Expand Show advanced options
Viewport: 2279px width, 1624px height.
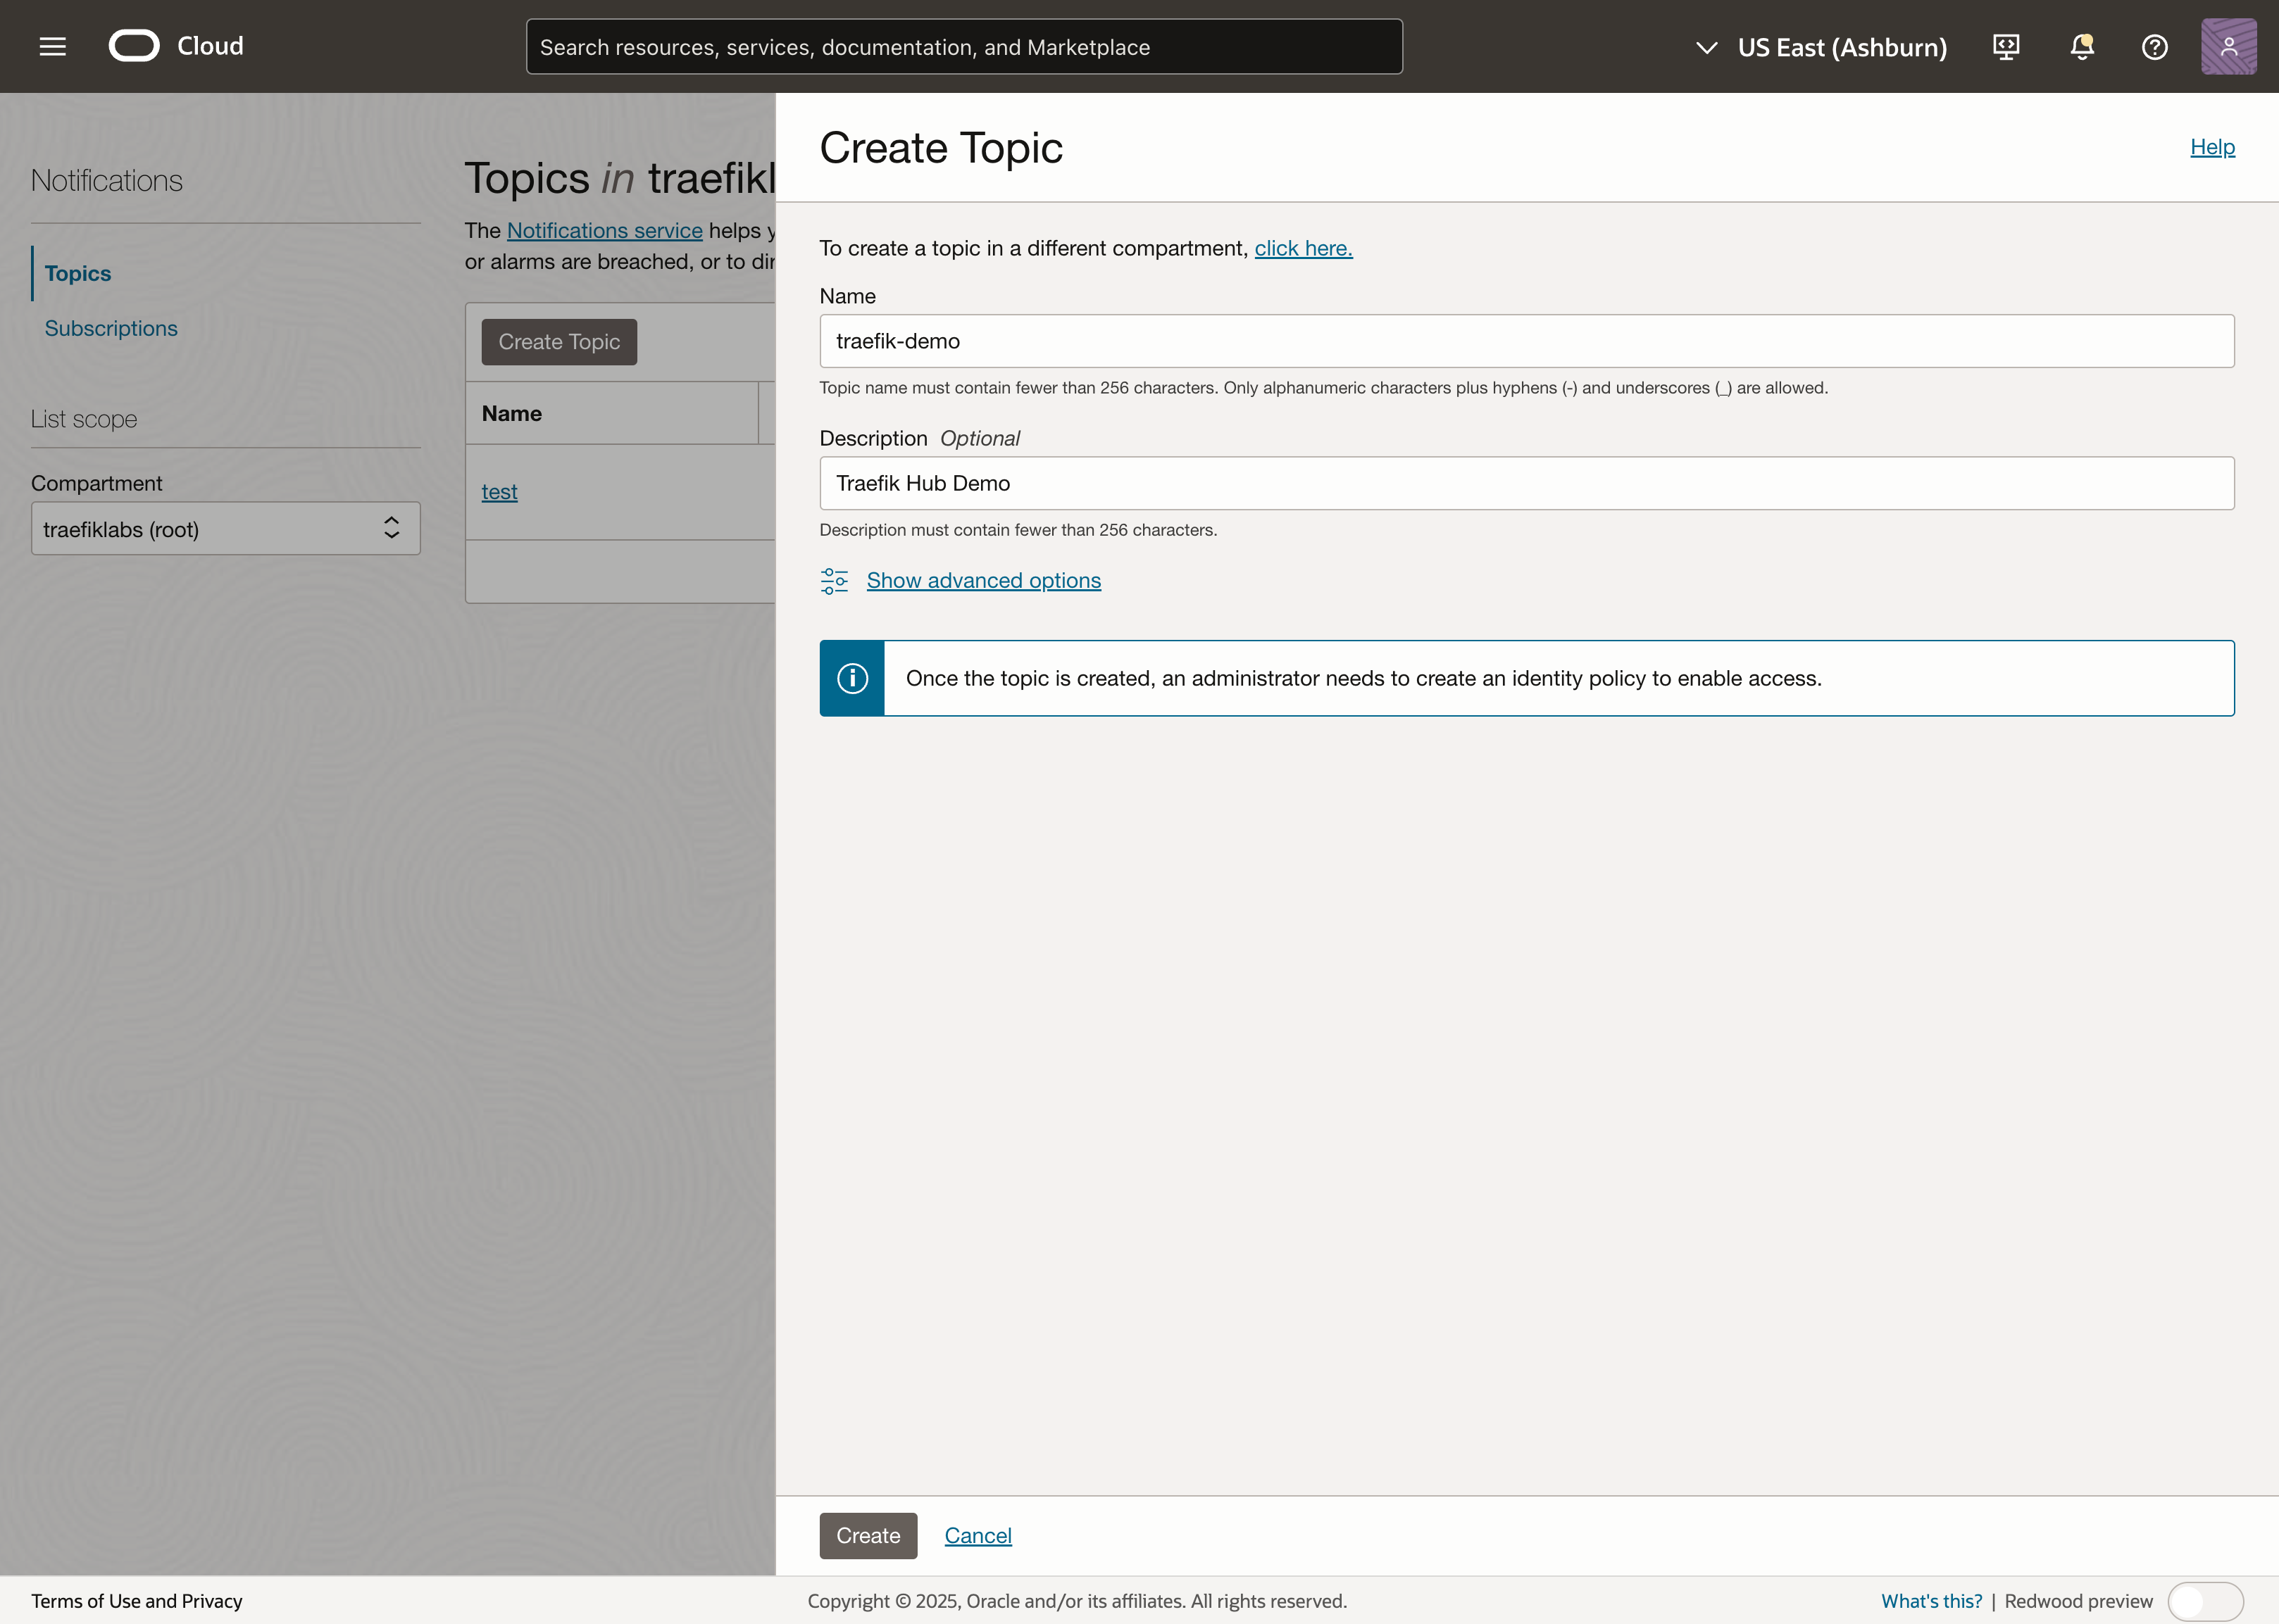(x=983, y=581)
